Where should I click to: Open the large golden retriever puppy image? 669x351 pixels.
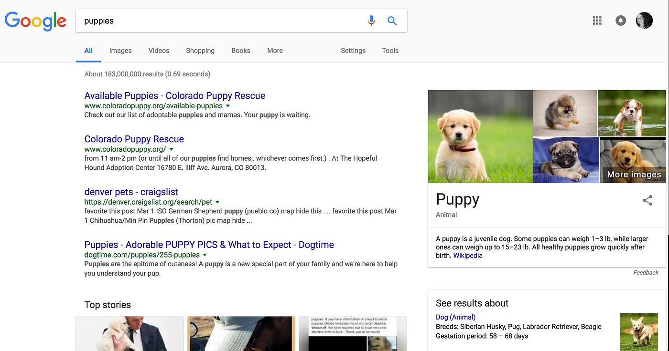coord(480,136)
